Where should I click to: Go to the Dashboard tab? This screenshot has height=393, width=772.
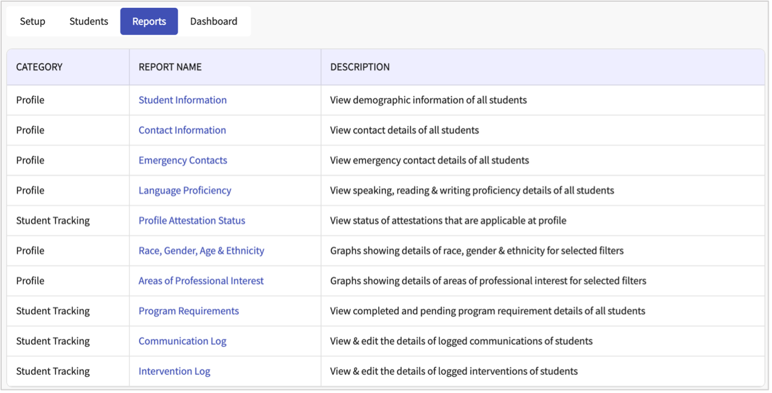[213, 22]
